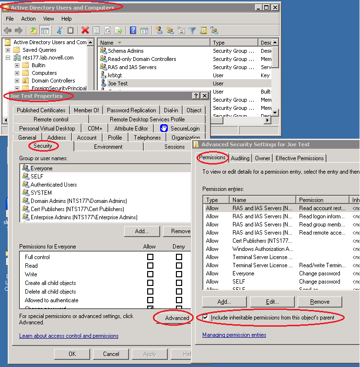This screenshot has height=367, width=360.
Task: Check Allow for Write permission
Action: (150, 274)
